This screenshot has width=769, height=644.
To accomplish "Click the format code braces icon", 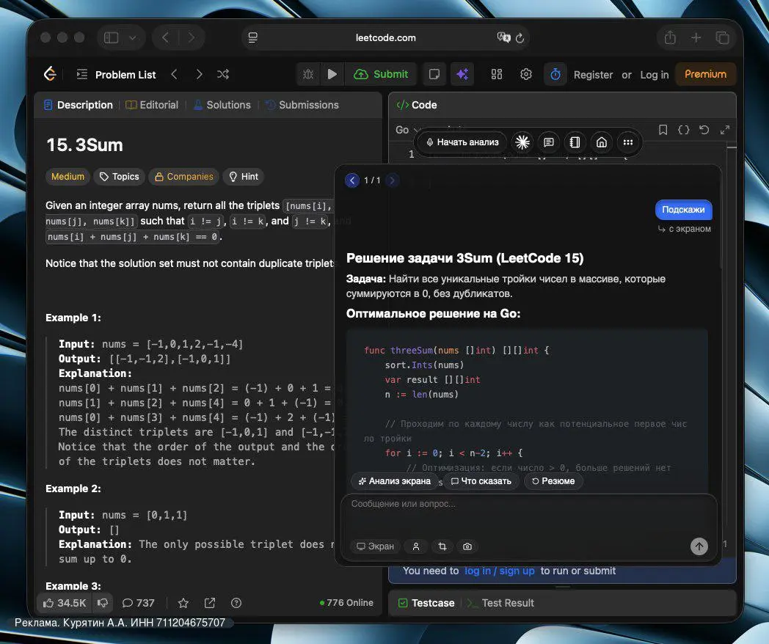I will (x=684, y=130).
